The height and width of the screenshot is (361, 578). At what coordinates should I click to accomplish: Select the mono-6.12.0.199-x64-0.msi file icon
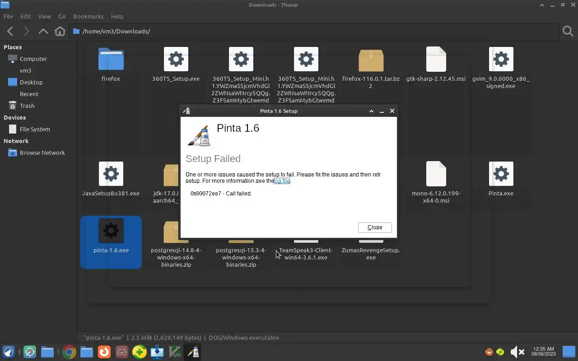436,174
